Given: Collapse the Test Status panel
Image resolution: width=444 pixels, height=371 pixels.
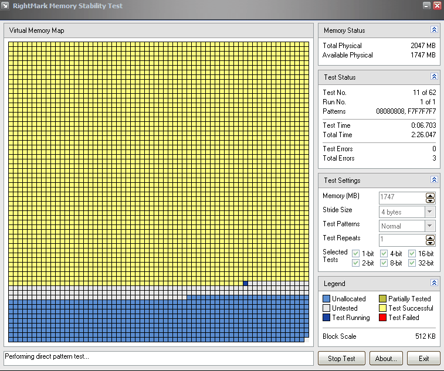Looking at the screenshot, I should click(434, 76).
